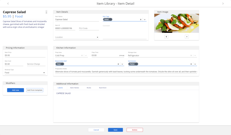This screenshot has width=231, height=135.
Task: Click the Preparation Notes text
Action: [x=126, y=72]
